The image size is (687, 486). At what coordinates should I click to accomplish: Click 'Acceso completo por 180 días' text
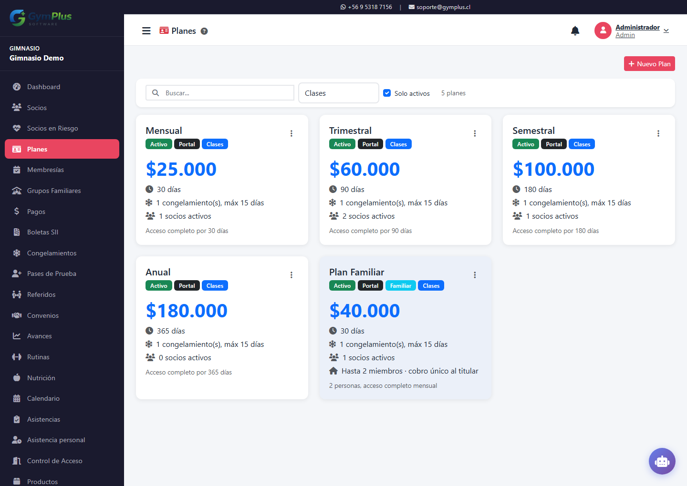[x=555, y=231]
